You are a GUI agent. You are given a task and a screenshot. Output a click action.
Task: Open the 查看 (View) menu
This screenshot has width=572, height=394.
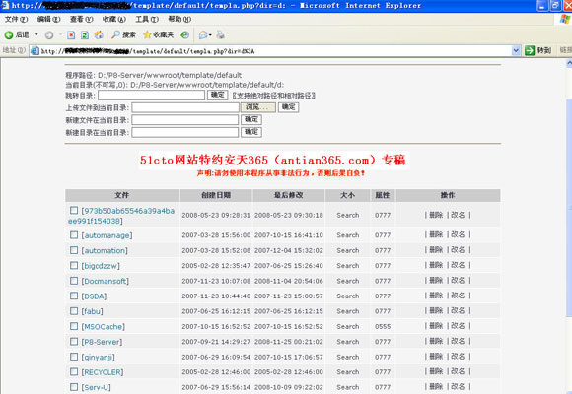tap(81, 19)
